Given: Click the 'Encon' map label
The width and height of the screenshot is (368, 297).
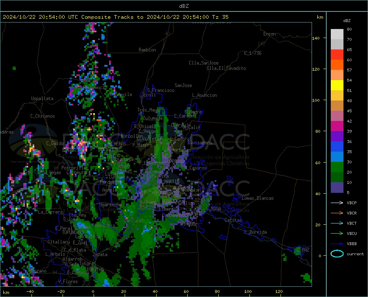Looking at the screenshot, I should click(269, 34).
